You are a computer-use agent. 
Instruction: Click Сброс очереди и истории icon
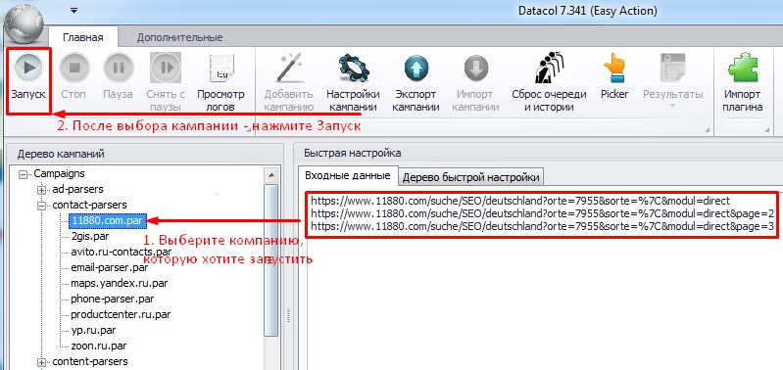549,68
